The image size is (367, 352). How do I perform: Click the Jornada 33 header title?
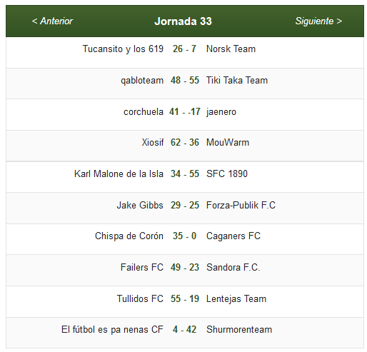(183, 21)
